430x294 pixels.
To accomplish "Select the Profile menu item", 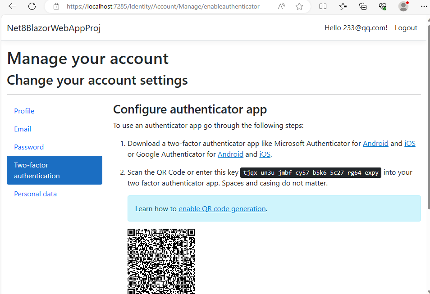I will [x=24, y=111].
